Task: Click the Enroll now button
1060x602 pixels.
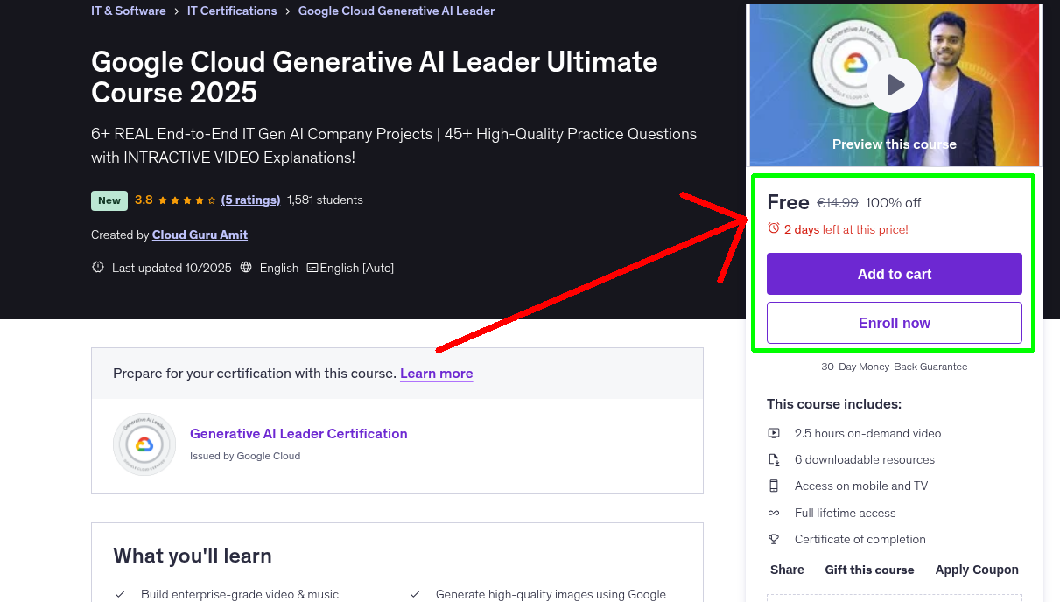Action: click(x=894, y=323)
